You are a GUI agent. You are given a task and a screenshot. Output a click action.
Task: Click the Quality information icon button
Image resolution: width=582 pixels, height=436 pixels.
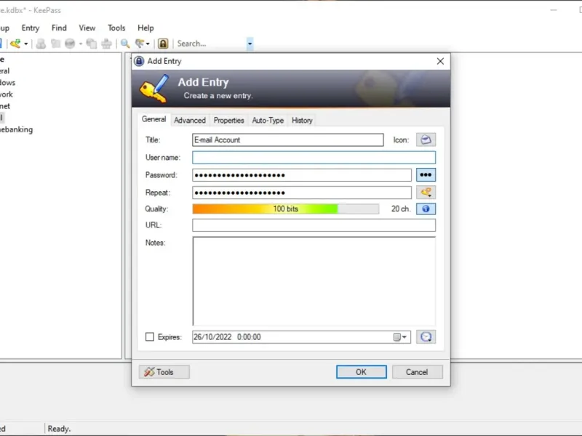point(426,209)
